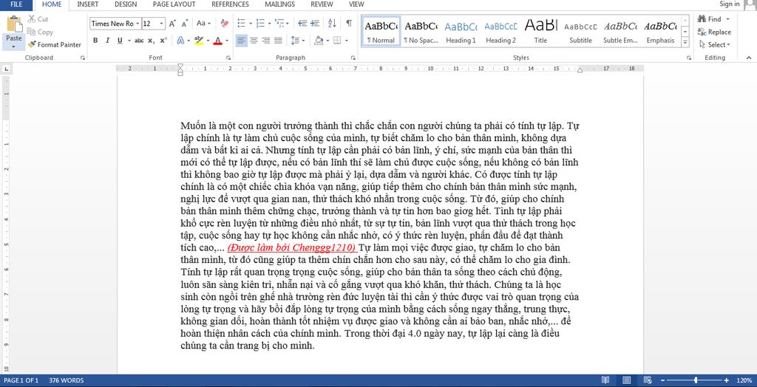This screenshot has width=757, height=387.
Task: Toggle subscript formatting
Action: click(x=151, y=41)
